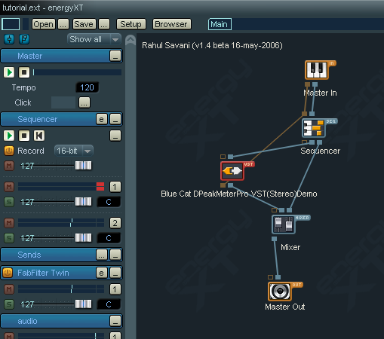Open the Main tab
The width and height of the screenshot is (384, 339).
(x=220, y=24)
